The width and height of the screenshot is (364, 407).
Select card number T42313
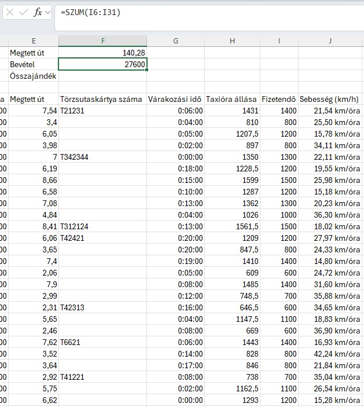[x=103, y=307]
